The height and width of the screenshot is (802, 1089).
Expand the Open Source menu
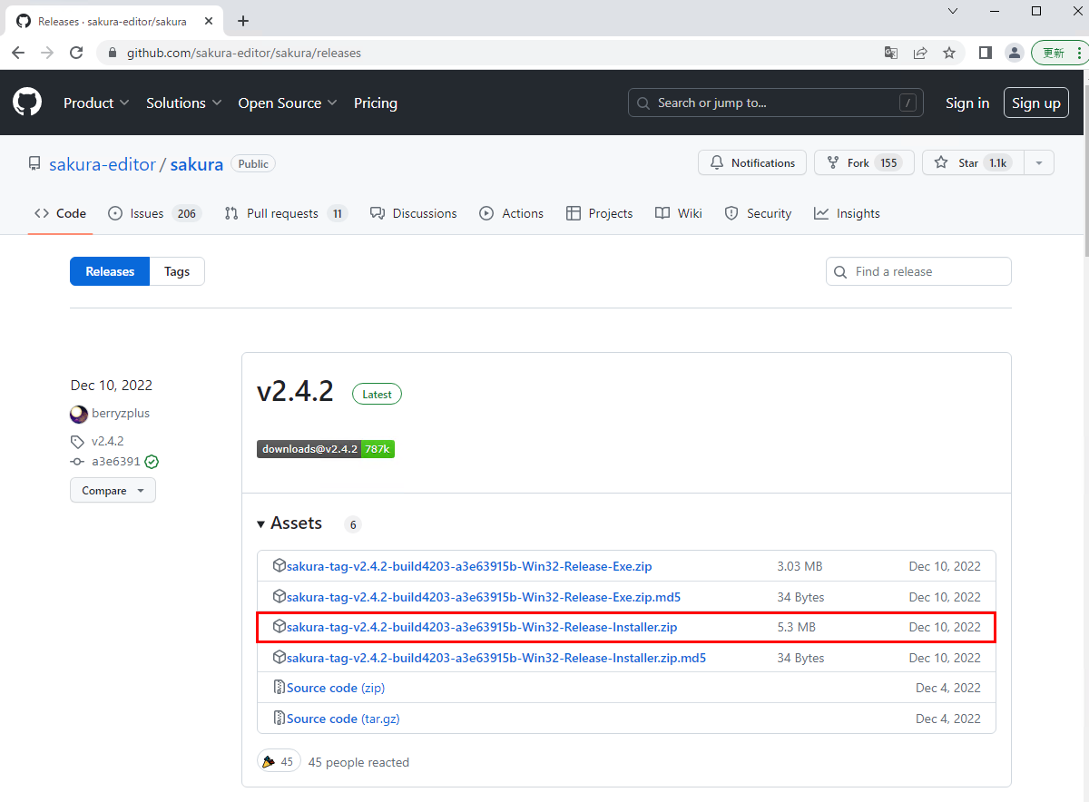tap(288, 103)
